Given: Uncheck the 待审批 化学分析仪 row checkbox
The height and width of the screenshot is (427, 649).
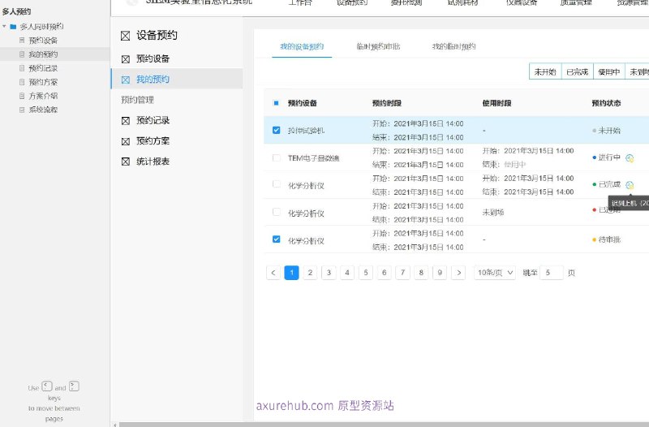Looking at the screenshot, I should (276, 239).
